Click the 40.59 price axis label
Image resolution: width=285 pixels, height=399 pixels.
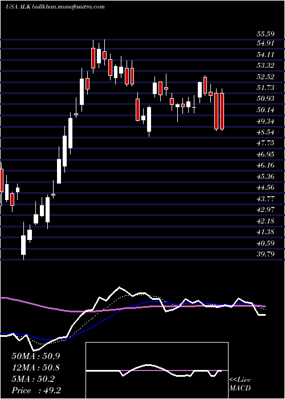[264, 243]
